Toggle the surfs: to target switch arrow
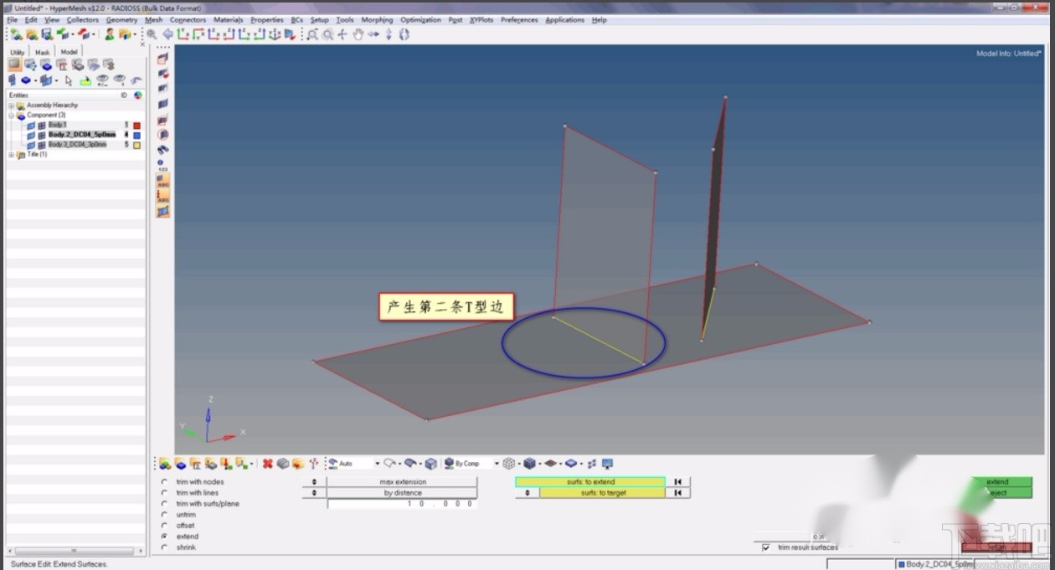The height and width of the screenshot is (570, 1055). pos(527,493)
